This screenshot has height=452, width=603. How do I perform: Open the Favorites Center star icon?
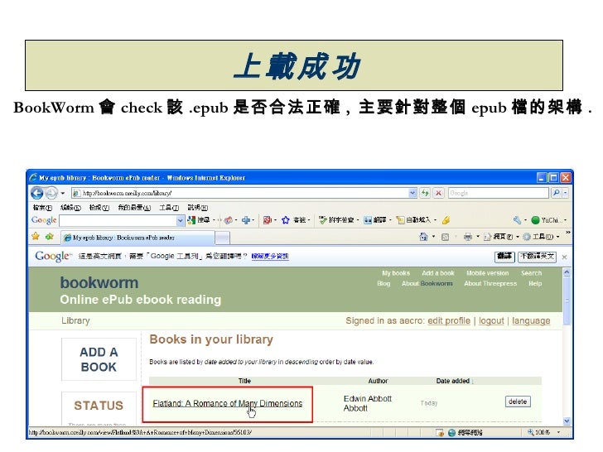point(36,237)
